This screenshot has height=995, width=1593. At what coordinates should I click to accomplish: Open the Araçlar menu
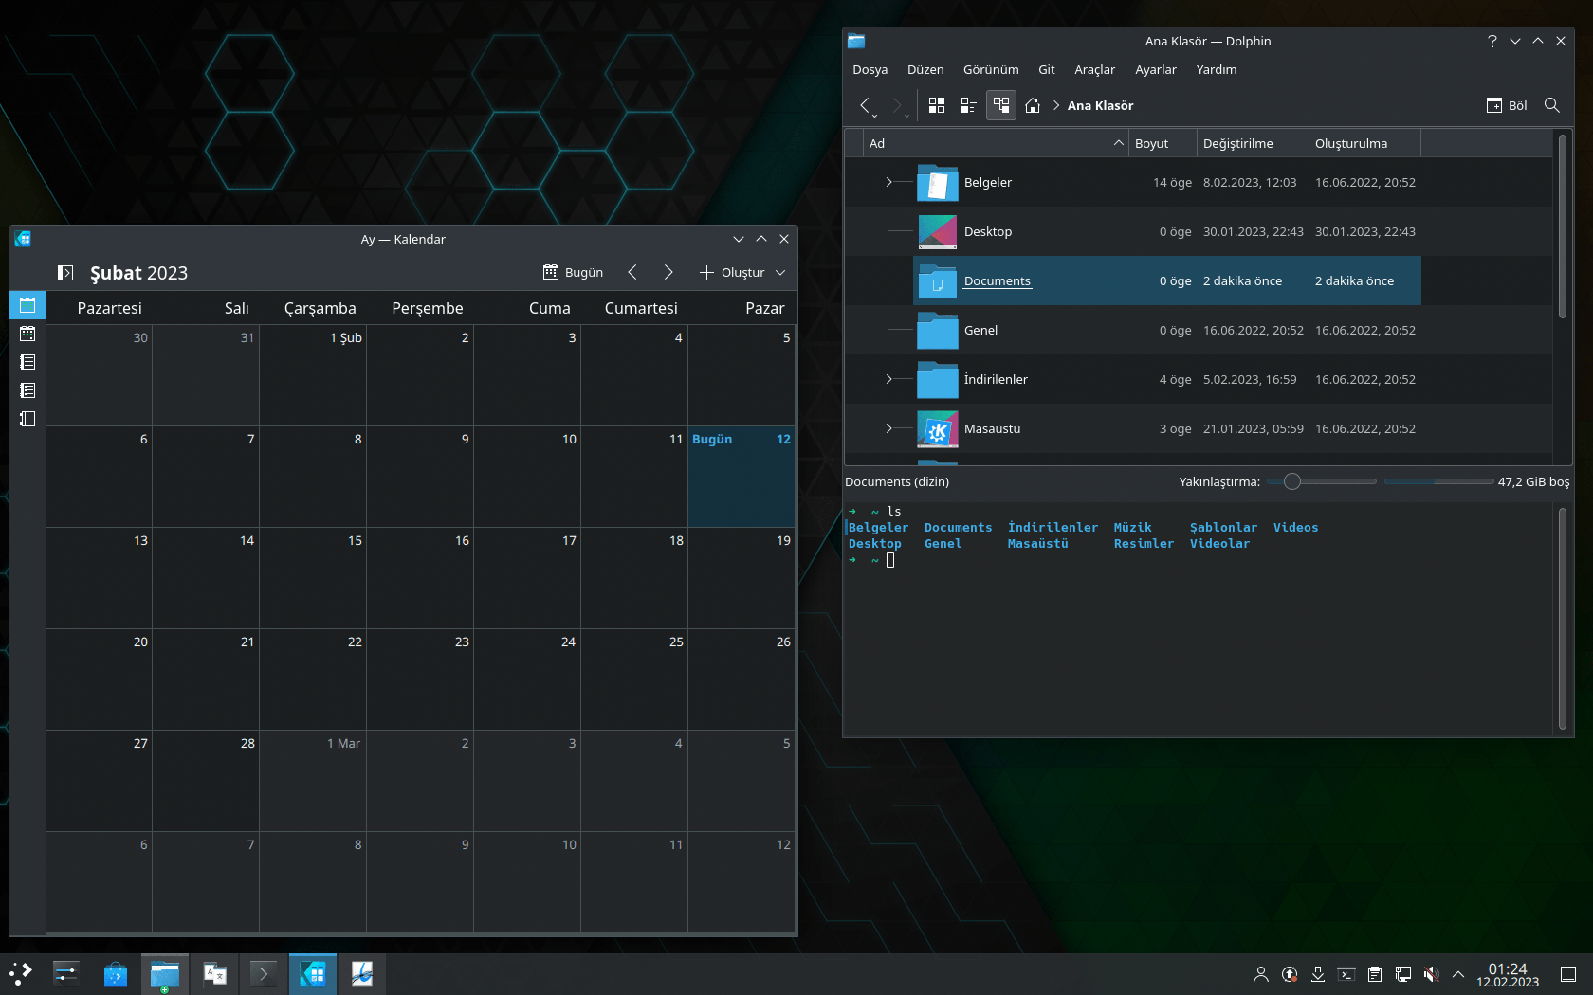pyautogui.click(x=1094, y=70)
